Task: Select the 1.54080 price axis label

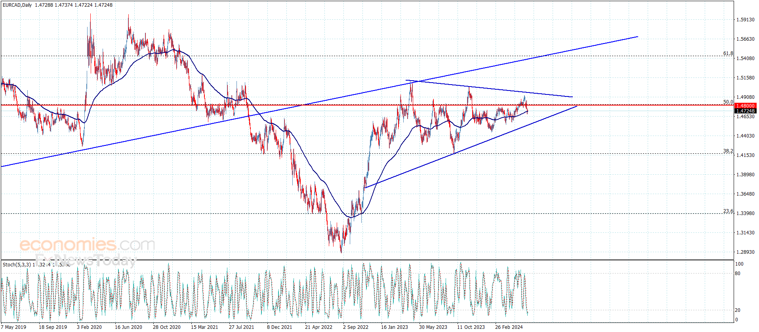Action: tap(745, 58)
